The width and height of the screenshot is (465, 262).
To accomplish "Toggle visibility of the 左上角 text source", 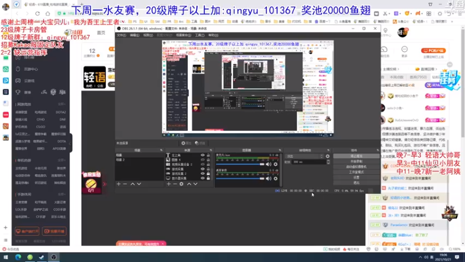I will click(202, 155).
